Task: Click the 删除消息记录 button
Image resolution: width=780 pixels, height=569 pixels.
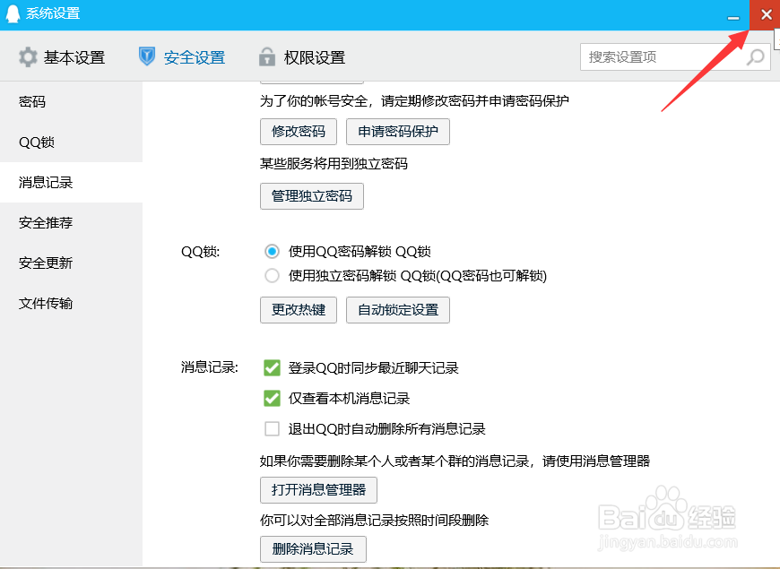Action: click(x=313, y=549)
